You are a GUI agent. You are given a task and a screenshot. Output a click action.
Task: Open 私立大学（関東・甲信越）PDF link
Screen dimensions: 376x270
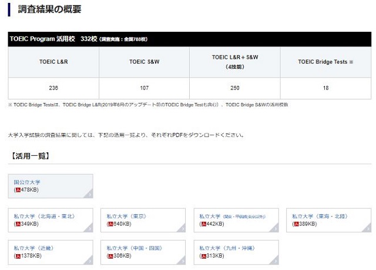point(233,216)
